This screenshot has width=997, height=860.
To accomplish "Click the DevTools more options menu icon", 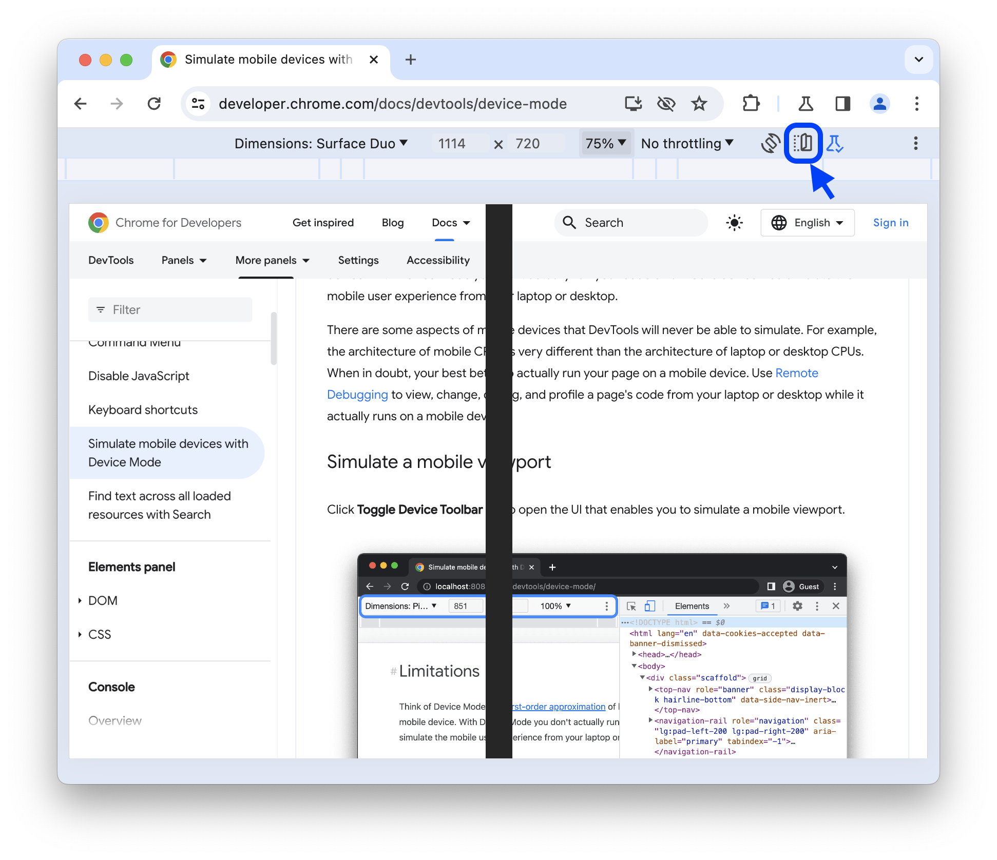I will (x=915, y=143).
